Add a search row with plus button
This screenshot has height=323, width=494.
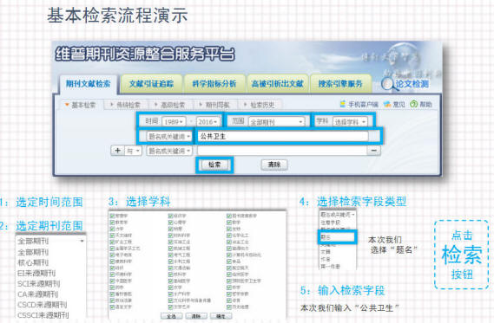pos(117,151)
